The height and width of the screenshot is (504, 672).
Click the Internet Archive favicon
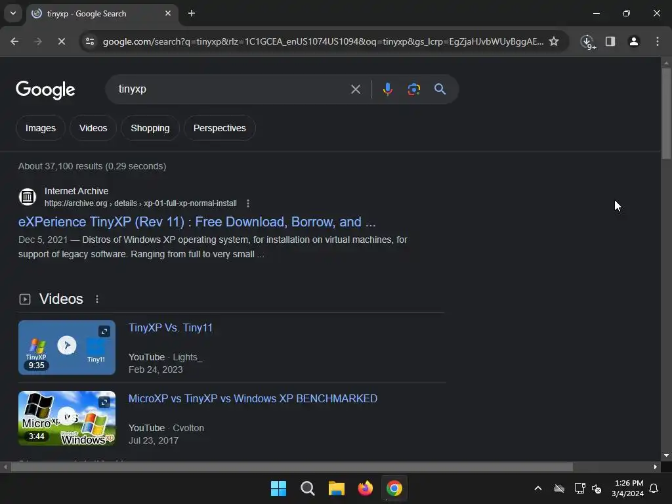28,197
